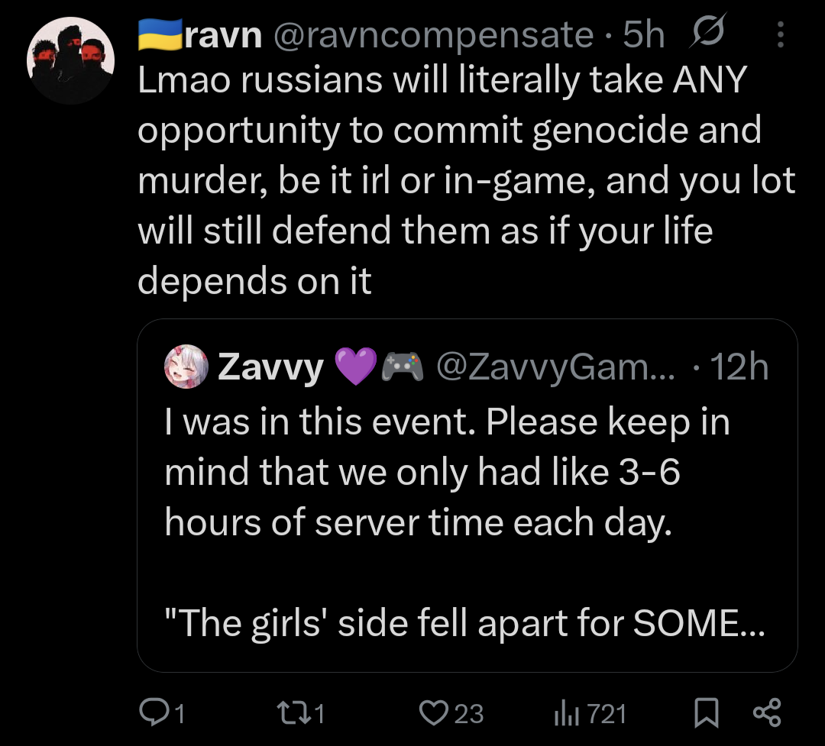Click the 12h quoted post timestamp
Screen dimensions: 825x746
[739, 368]
